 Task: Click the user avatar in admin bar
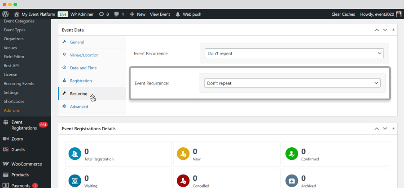point(399,14)
